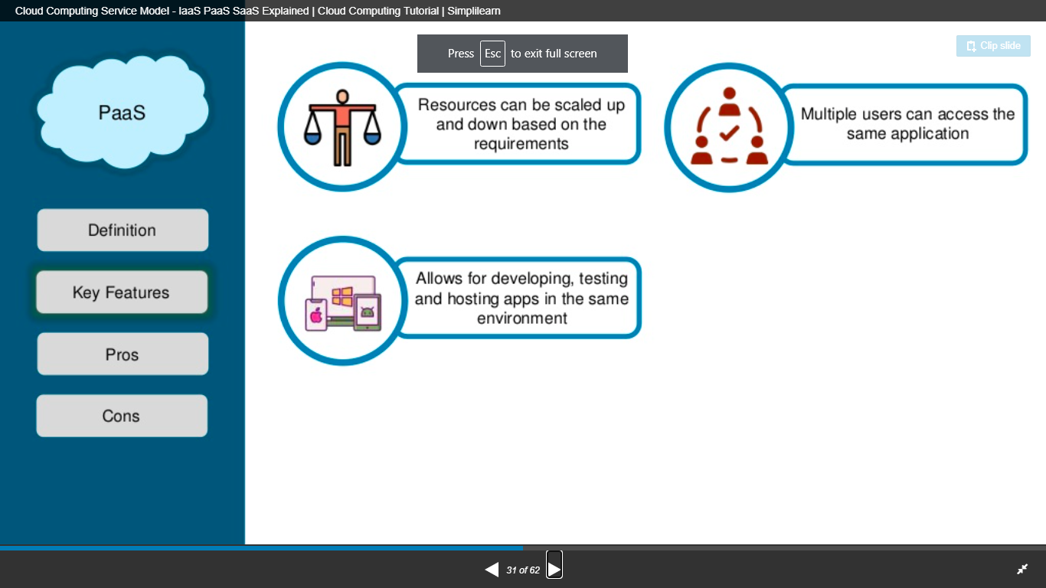
Task: Click 'Allows for developing, testing' text box
Action: [x=517, y=299]
